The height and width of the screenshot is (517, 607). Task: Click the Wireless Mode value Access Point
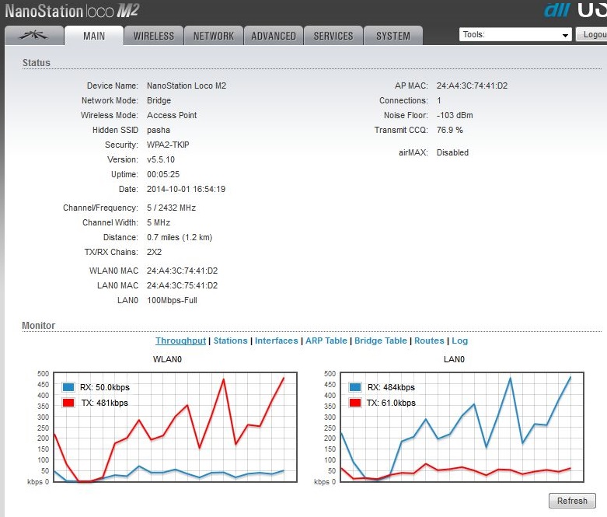tap(172, 115)
